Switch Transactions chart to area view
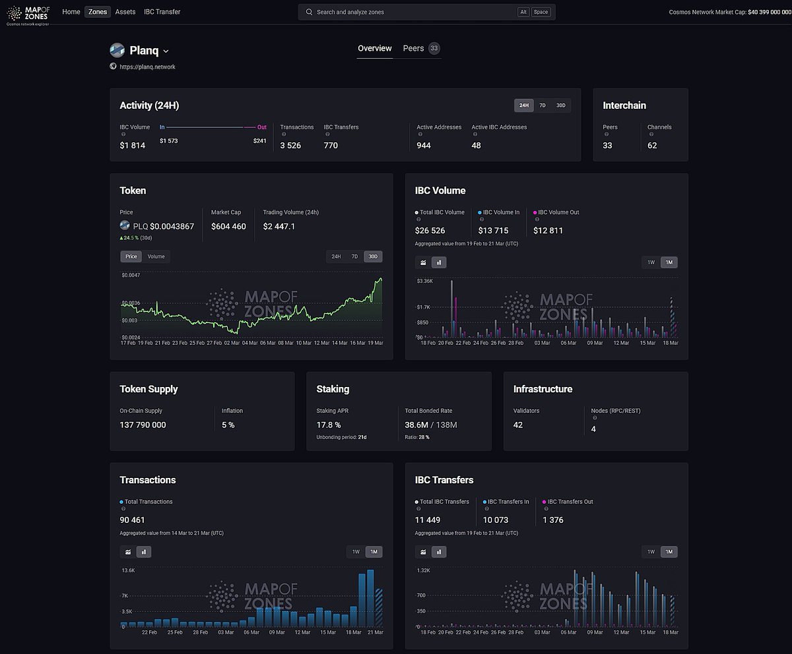792x654 pixels. (x=128, y=552)
